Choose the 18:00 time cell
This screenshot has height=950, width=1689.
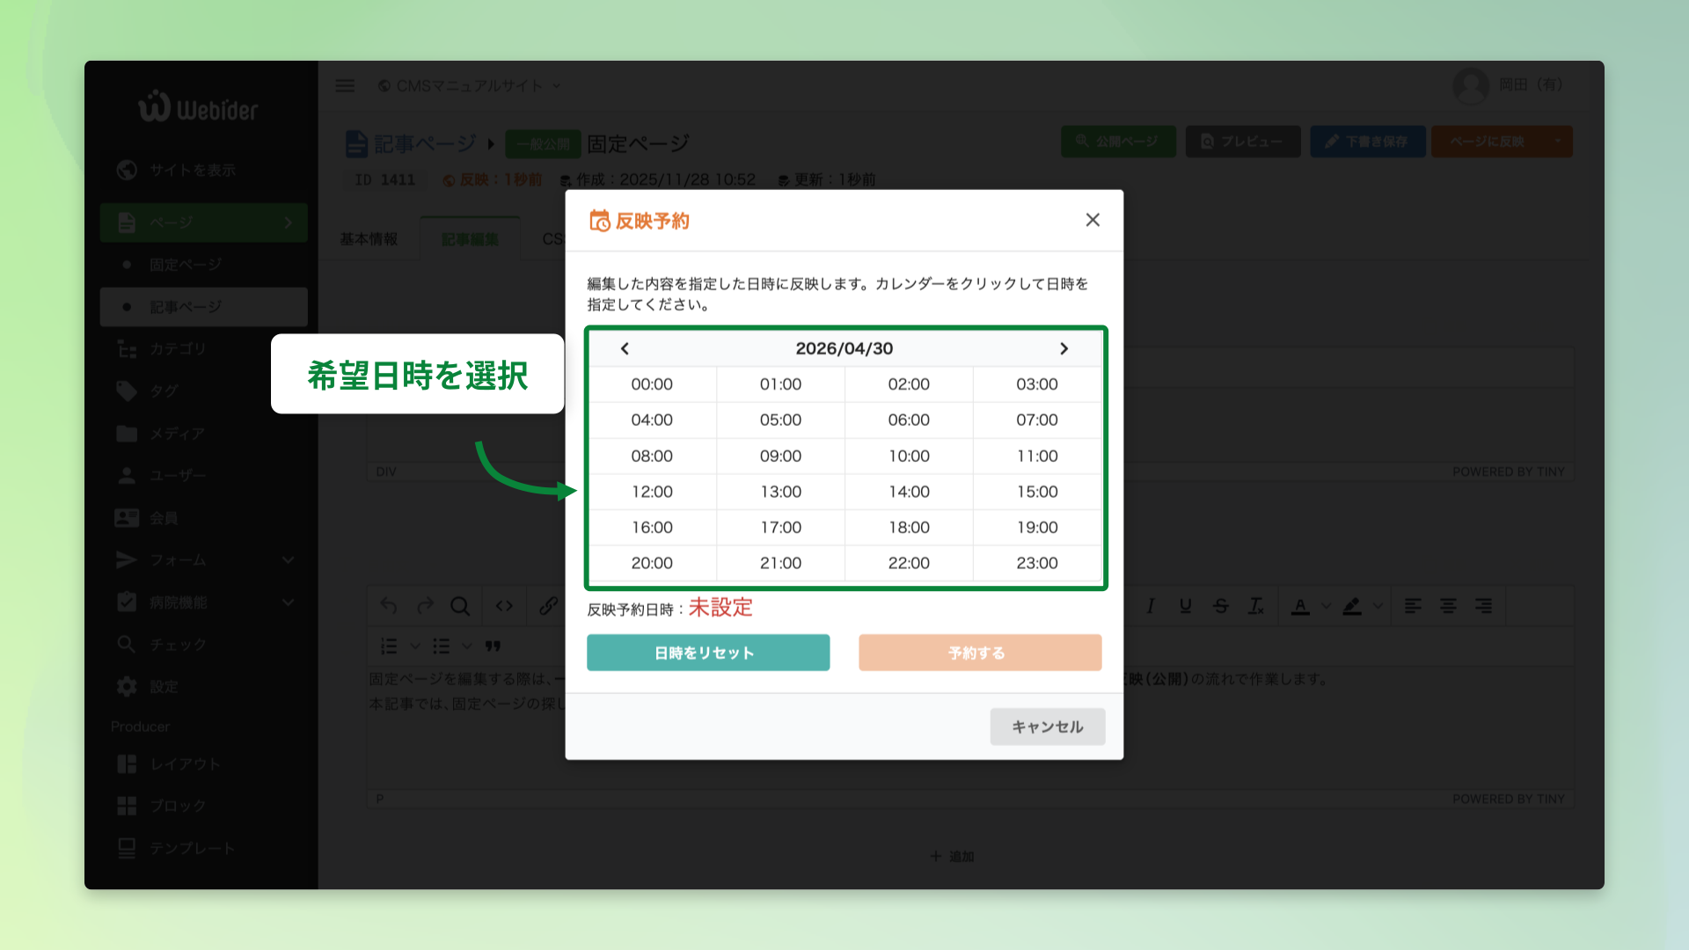pos(909,528)
